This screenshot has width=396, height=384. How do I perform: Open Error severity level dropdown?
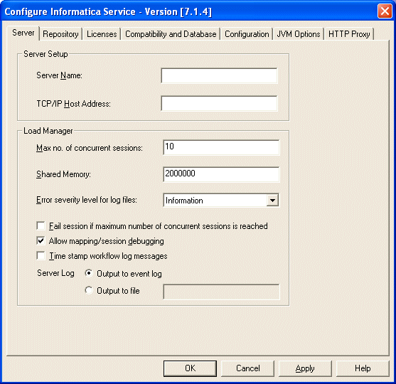point(272,201)
